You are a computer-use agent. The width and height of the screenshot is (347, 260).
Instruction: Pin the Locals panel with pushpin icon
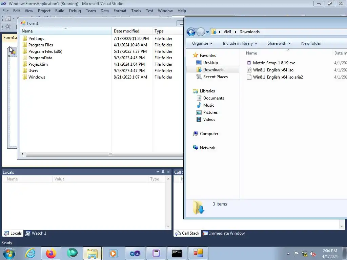(x=163, y=172)
